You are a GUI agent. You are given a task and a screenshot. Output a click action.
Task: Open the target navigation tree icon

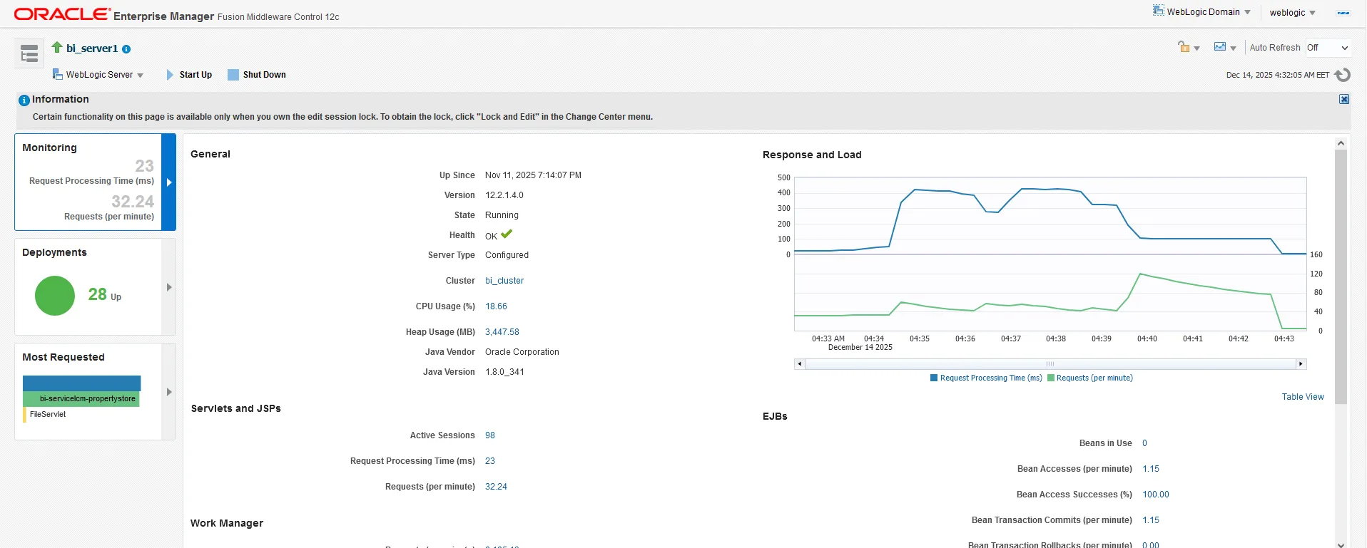[x=29, y=53]
